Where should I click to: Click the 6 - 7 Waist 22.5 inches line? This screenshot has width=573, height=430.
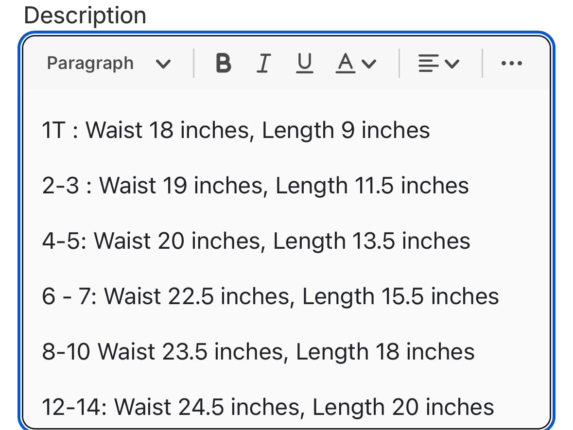tap(270, 296)
